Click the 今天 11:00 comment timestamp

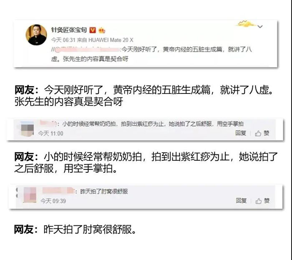pos(50,134)
